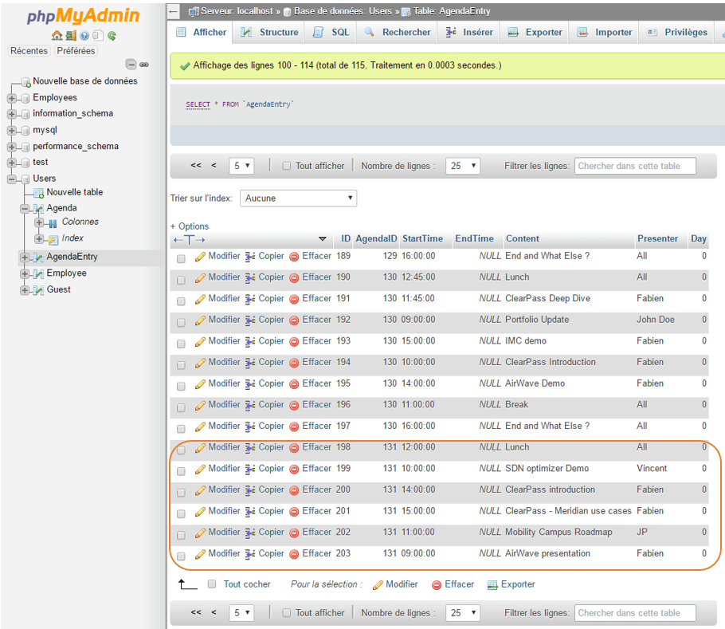
Task: Open the Exporter tab
Action: pyautogui.click(x=535, y=33)
